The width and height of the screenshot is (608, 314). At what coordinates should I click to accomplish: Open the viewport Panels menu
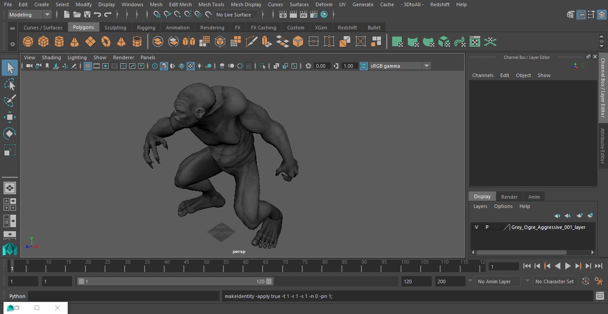(x=148, y=57)
